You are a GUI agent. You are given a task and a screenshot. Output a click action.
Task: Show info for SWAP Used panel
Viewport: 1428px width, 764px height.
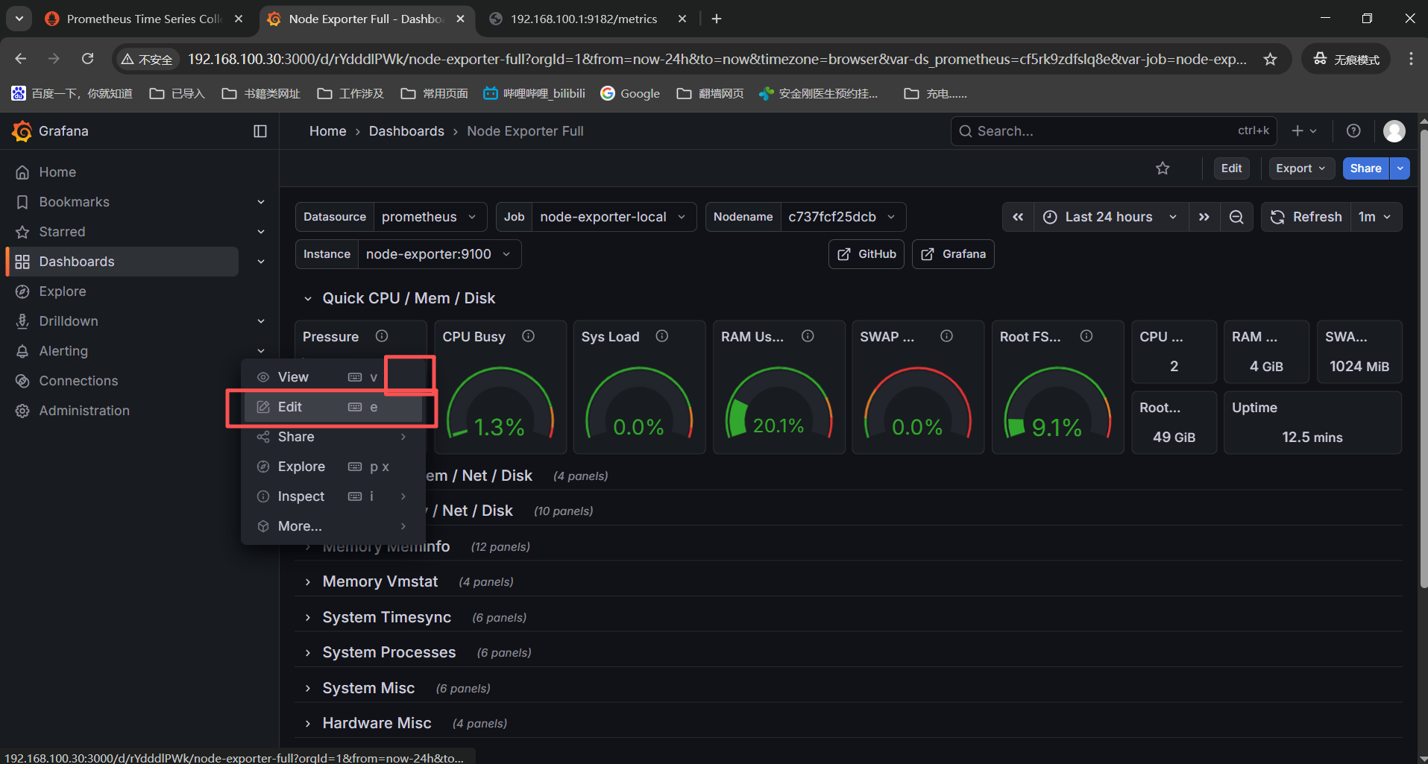coord(946,336)
